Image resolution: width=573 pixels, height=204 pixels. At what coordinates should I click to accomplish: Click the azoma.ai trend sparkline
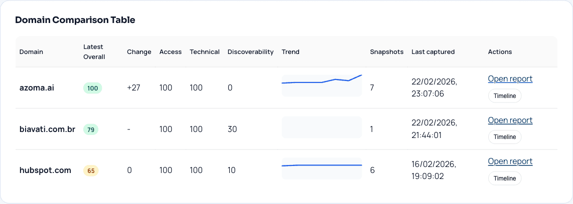point(322,85)
